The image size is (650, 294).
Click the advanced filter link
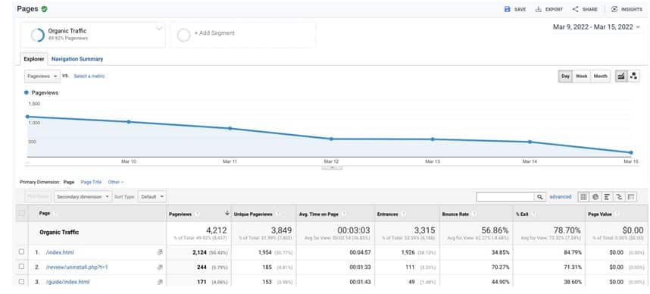[560, 197]
